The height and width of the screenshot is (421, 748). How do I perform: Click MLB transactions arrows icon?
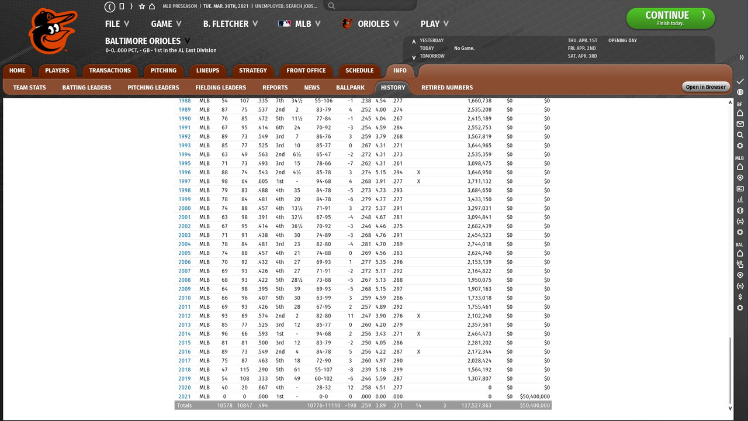pos(740,222)
